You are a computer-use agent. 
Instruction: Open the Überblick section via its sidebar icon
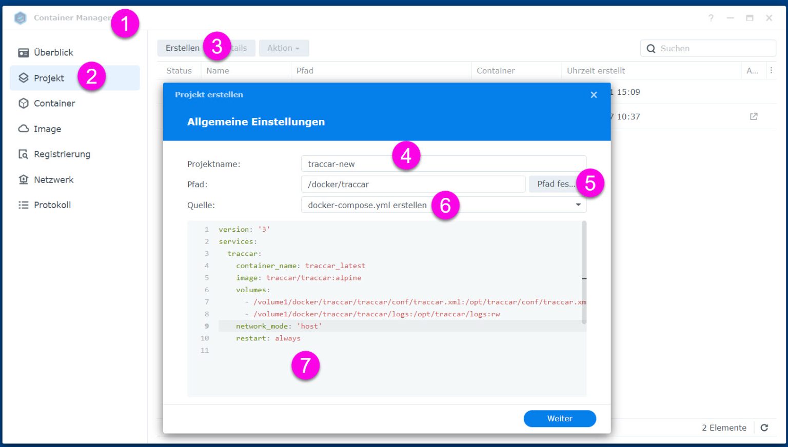click(x=23, y=52)
